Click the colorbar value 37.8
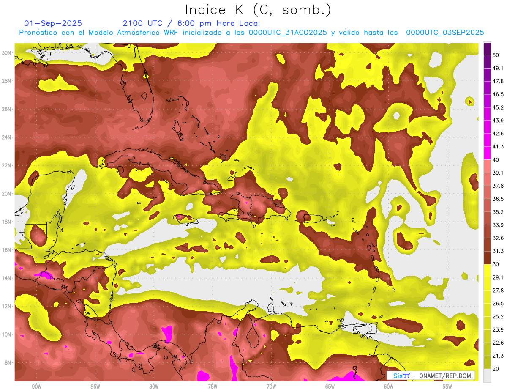Image resolution: width=507 pixels, height=392 pixels. click(x=498, y=186)
